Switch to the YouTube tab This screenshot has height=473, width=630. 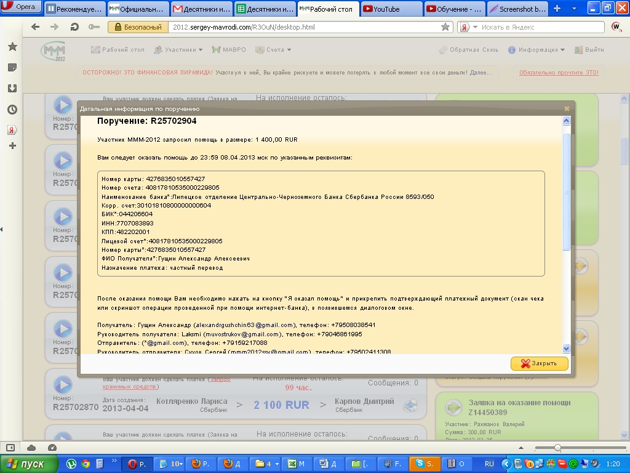pyautogui.click(x=392, y=9)
